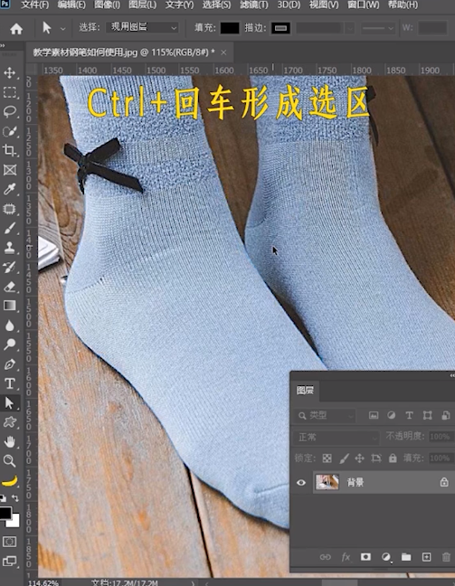Click the 填充 fill color swatch
This screenshot has width=455, height=586.
tap(230, 28)
